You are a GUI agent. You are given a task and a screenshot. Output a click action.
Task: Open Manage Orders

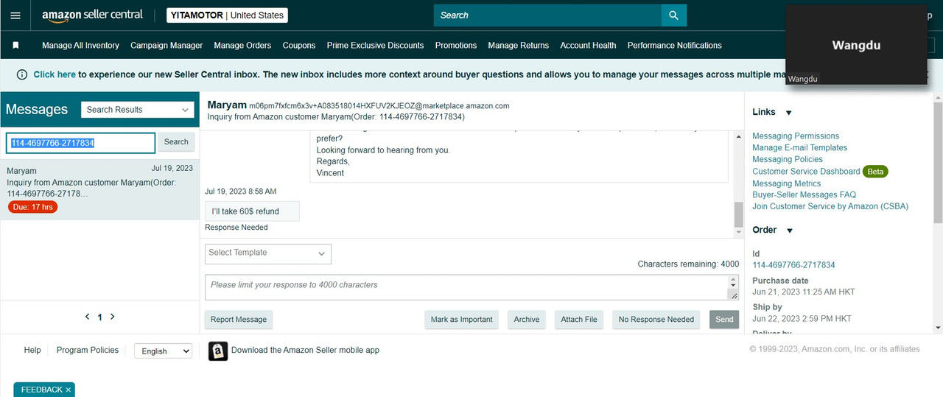coord(242,45)
